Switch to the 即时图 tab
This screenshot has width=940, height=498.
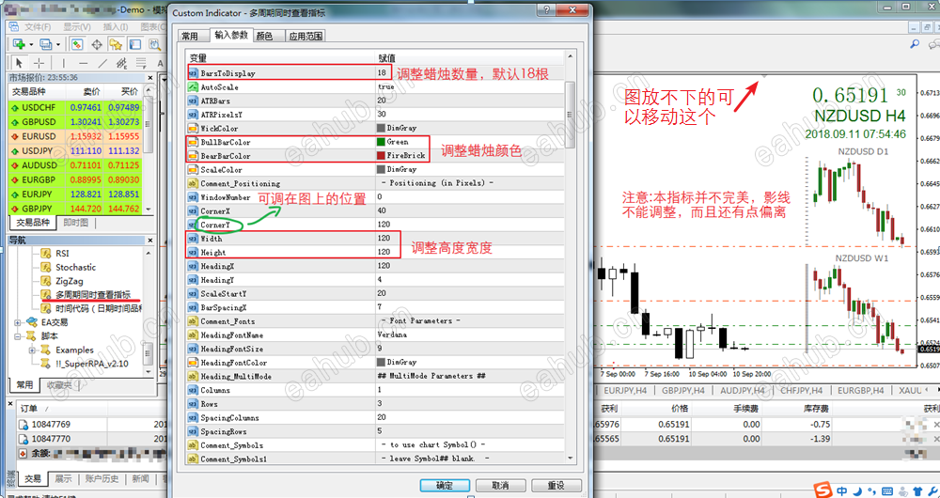click(75, 223)
